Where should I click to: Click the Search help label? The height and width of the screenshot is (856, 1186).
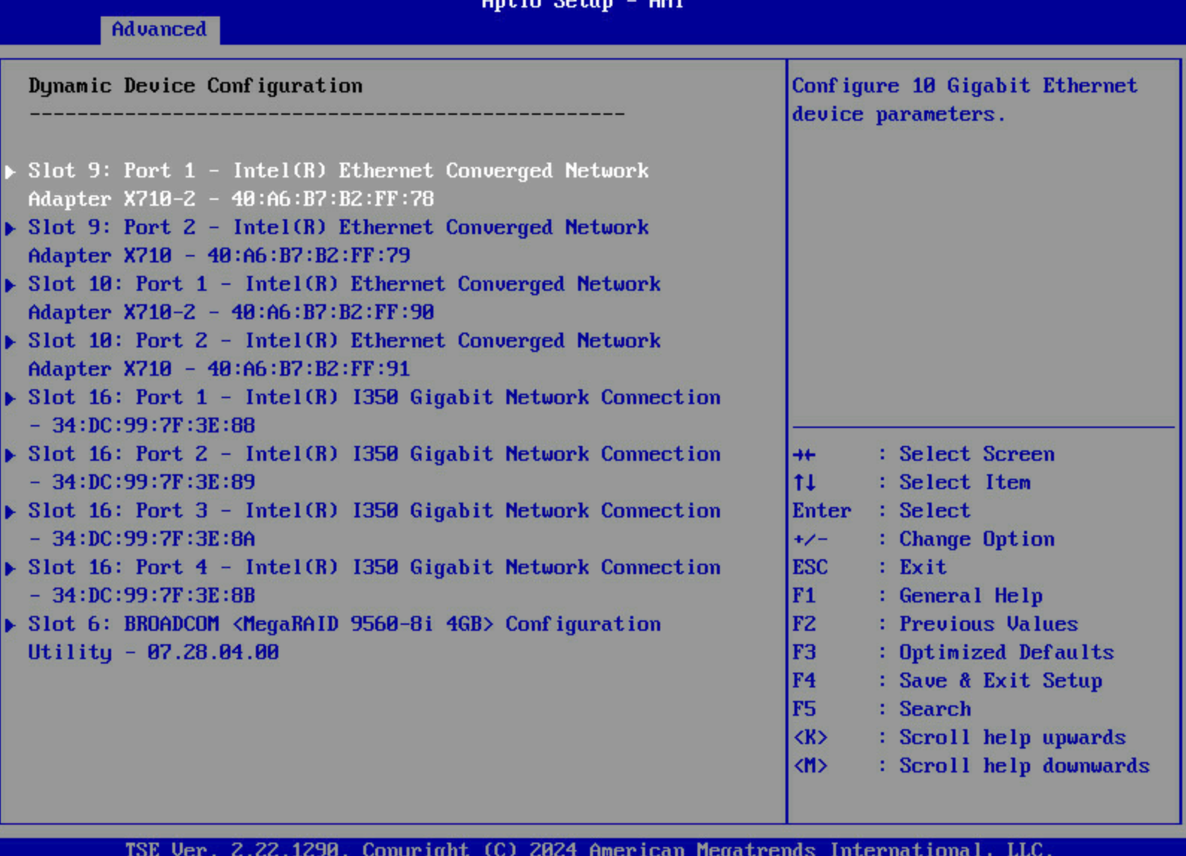[935, 709]
